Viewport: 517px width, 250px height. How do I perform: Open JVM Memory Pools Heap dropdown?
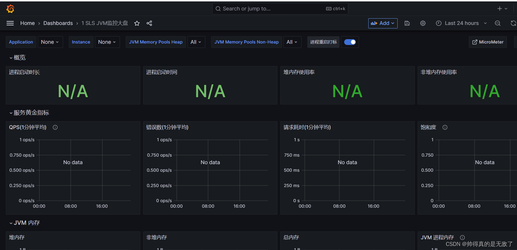pos(196,42)
